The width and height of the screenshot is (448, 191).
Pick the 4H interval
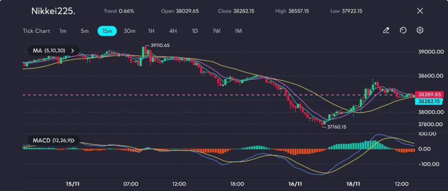click(x=173, y=31)
